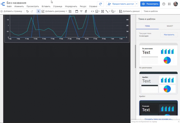Open the 'Вставить' menu
This screenshot has height=123, width=180.
tap(46, 6)
